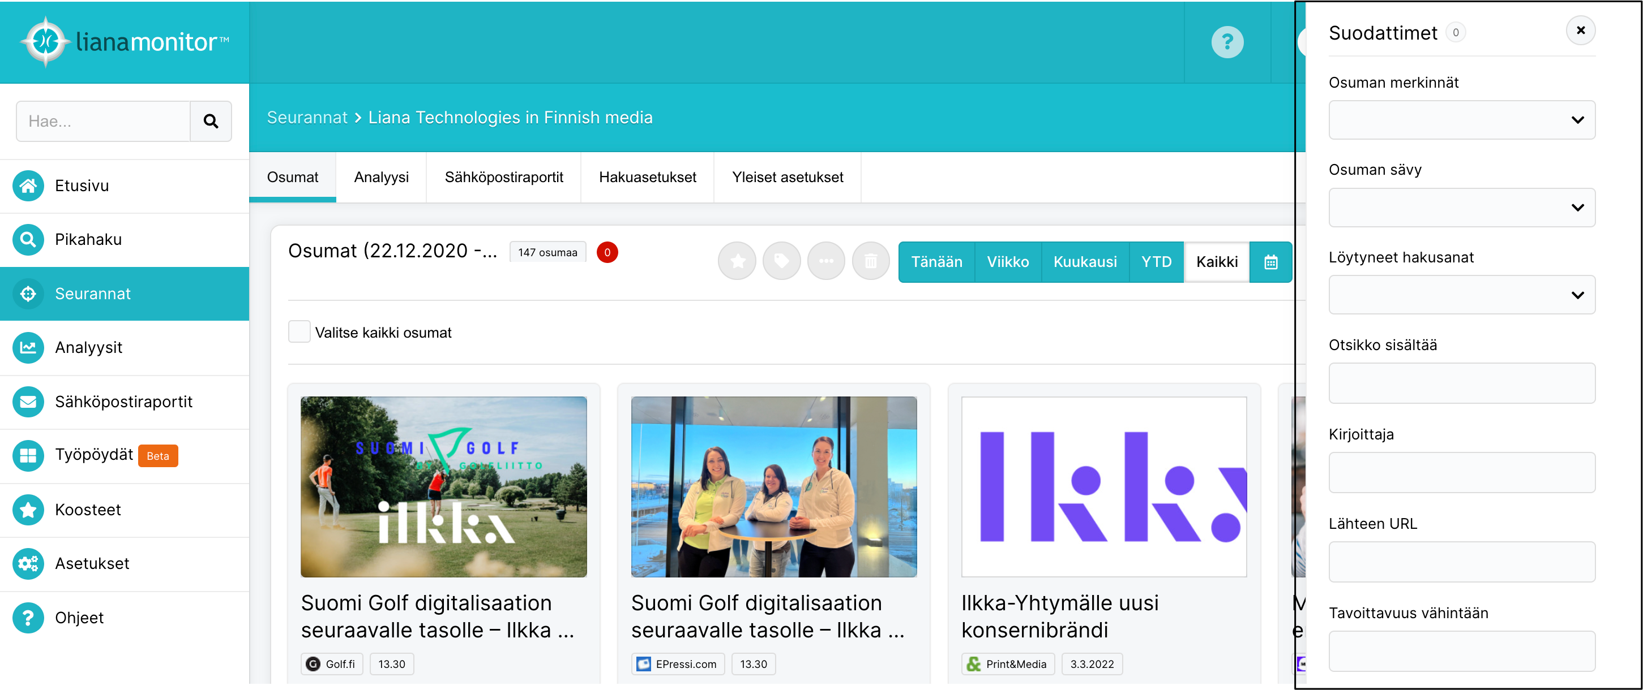Viewport: 1643px width, 690px height.
Task: Filter results by Tänään
Action: pos(936,262)
